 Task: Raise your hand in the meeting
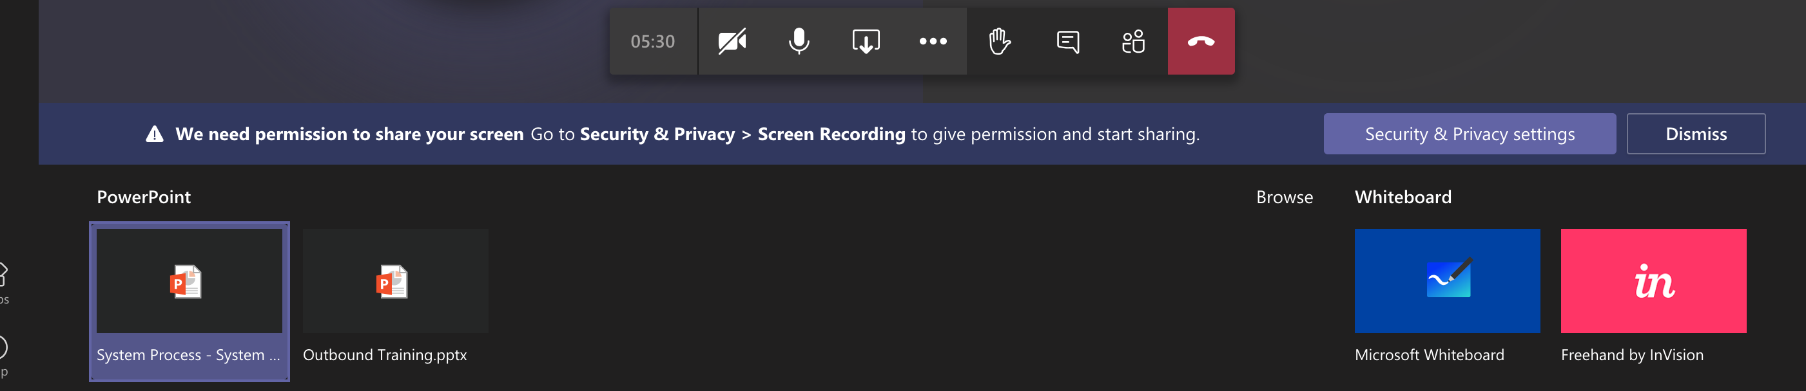[x=1000, y=41]
